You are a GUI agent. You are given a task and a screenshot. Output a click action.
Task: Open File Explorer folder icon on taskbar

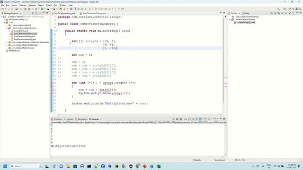click(68, 166)
